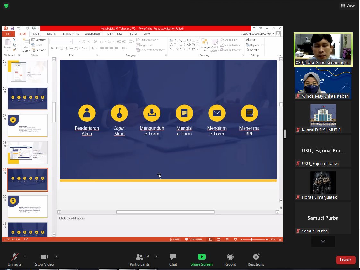Click the Save icon in PowerPoint title bar
The width and height of the screenshot is (360, 270).
click(x=12, y=28)
